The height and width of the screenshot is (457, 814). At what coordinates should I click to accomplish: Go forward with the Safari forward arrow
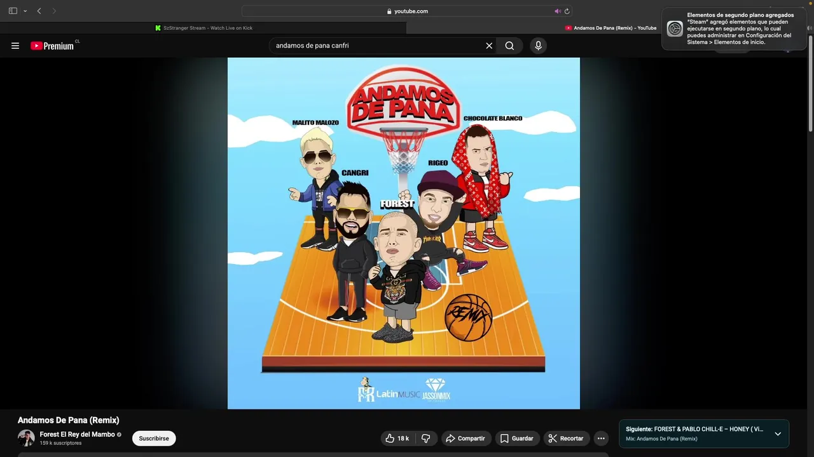[x=54, y=11]
